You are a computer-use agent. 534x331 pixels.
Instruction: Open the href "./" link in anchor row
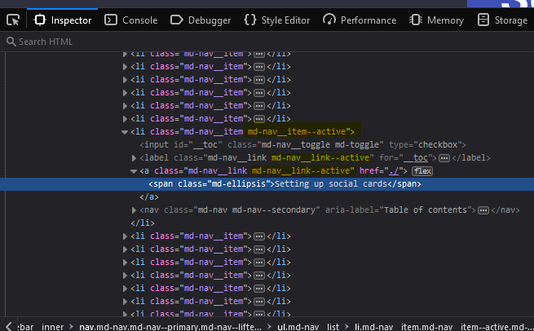coord(394,170)
